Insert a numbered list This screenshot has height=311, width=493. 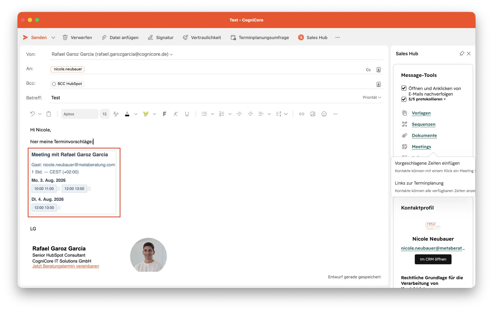(222, 114)
